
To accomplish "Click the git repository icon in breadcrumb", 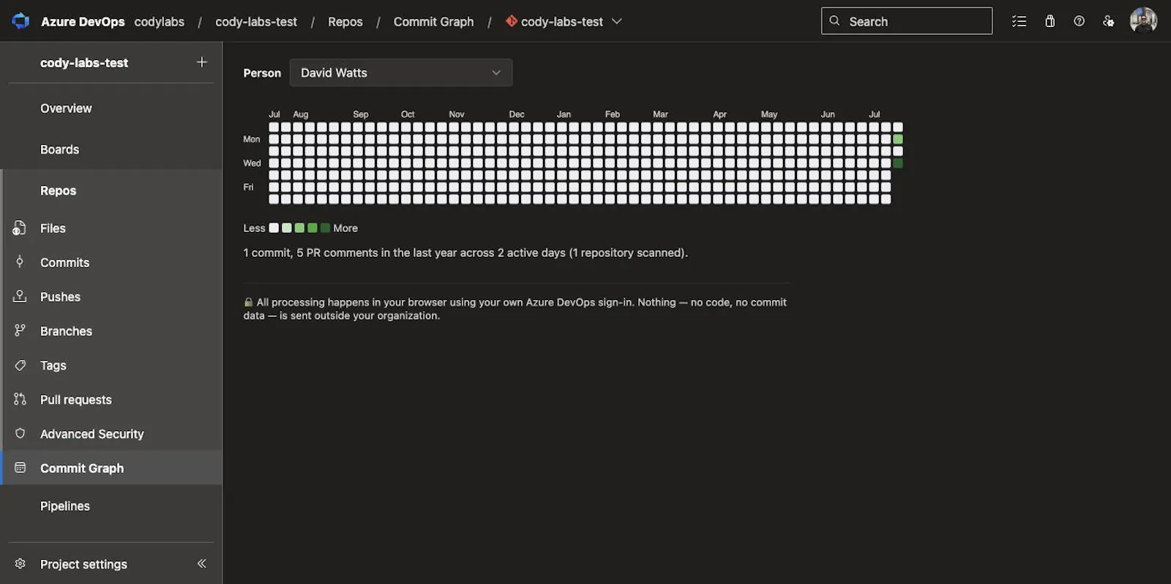I will pyautogui.click(x=512, y=21).
